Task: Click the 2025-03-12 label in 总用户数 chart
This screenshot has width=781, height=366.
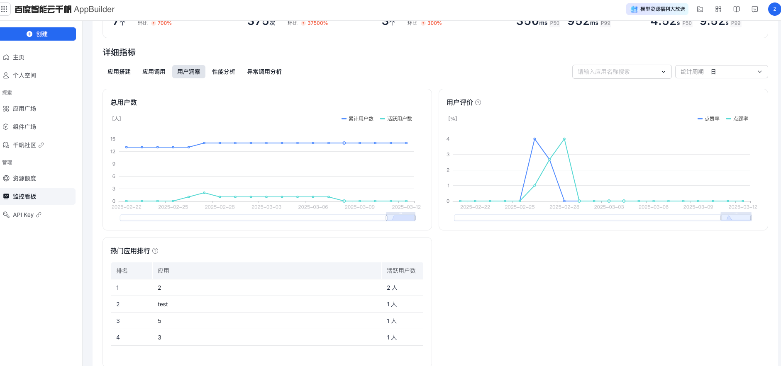Action: 406,207
